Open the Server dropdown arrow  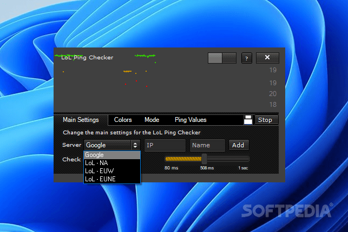pos(135,145)
